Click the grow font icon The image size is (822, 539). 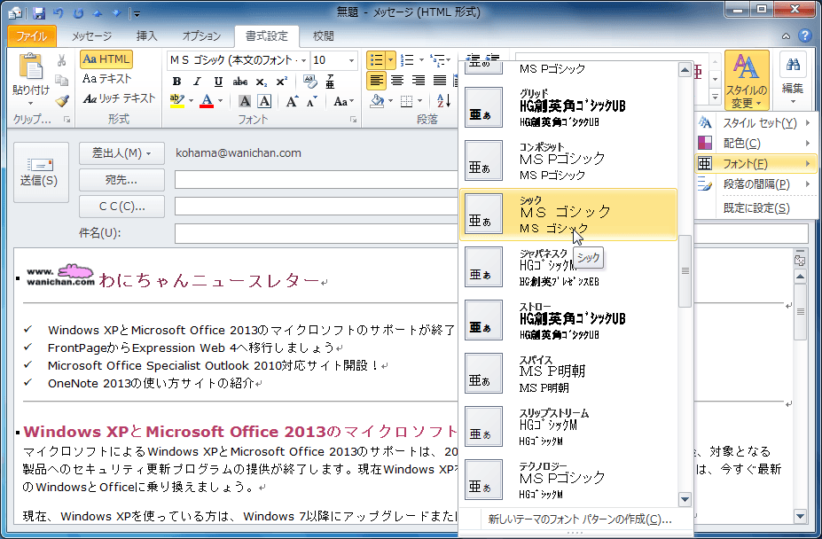[292, 101]
